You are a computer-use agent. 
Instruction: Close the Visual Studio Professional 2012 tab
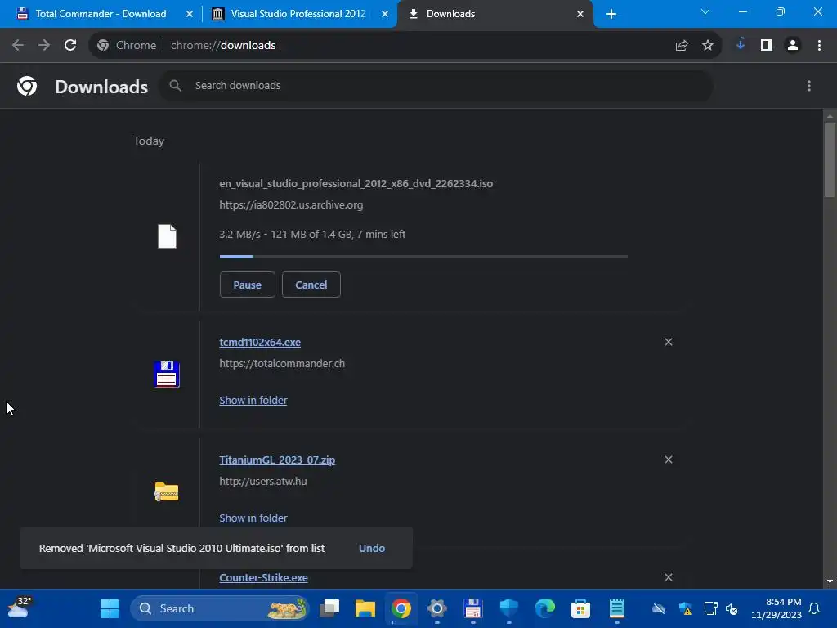click(x=385, y=14)
